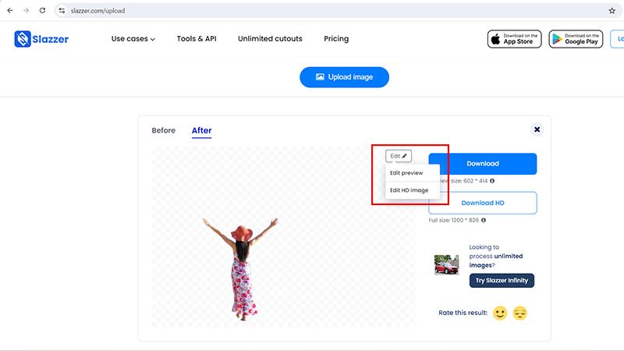The width and height of the screenshot is (624, 351).
Task: Open site info icon in address bar
Action: pyautogui.click(x=62, y=11)
